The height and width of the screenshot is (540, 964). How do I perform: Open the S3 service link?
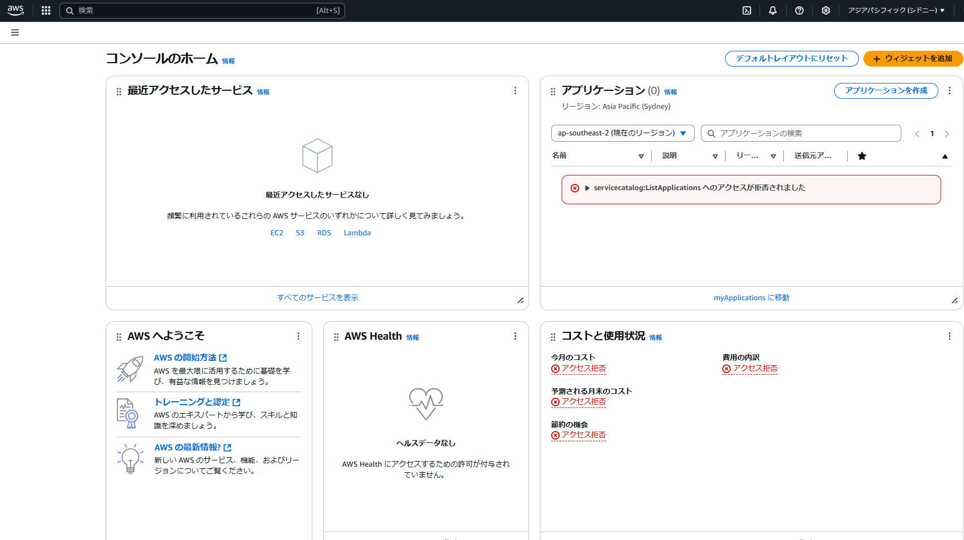point(300,233)
